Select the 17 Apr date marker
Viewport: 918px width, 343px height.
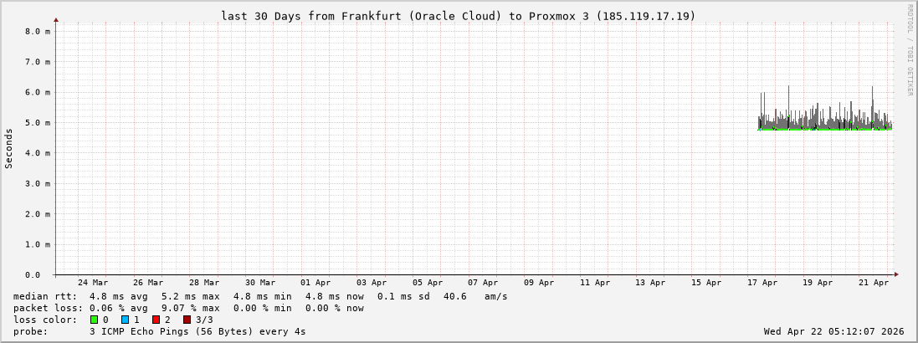pos(762,283)
